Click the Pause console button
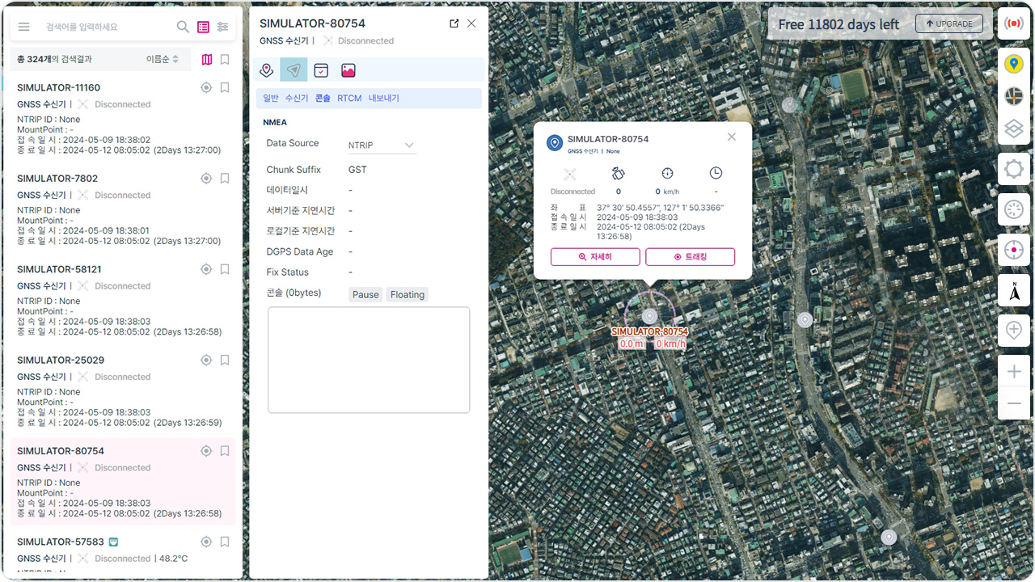The height and width of the screenshot is (582, 1035). [x=365, y=295]
